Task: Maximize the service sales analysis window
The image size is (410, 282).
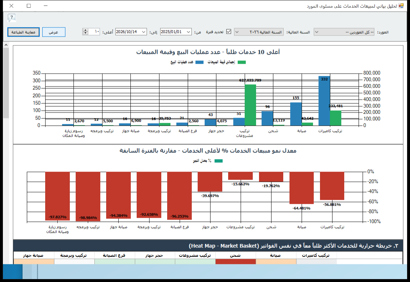Action: point(29,6)
